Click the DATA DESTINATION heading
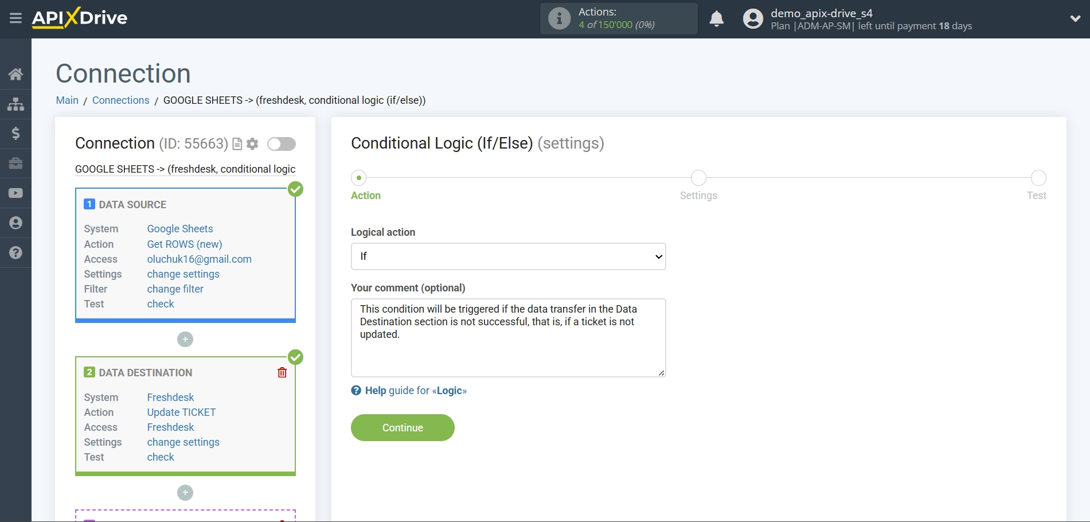 tap(146, 373)
